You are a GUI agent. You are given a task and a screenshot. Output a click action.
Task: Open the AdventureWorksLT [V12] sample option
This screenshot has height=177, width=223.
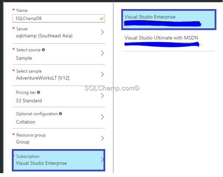(43, 78)
